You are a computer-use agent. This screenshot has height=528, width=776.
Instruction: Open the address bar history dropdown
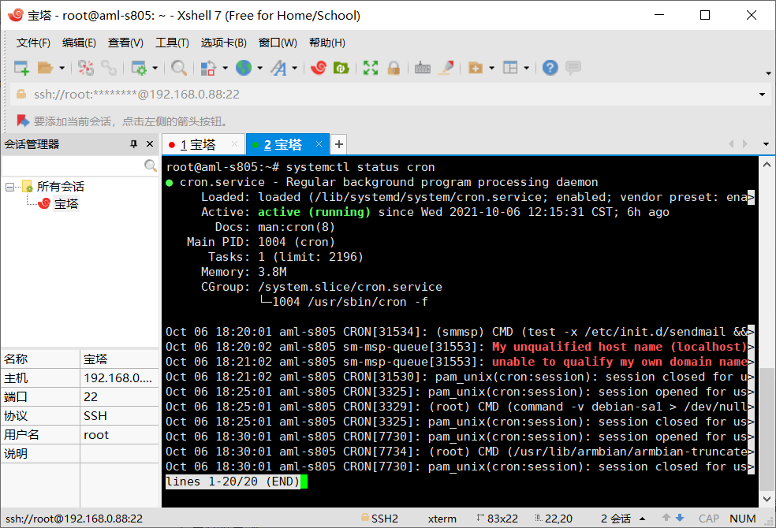click(762, 95)
